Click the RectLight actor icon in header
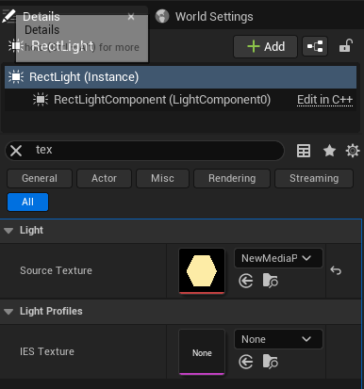 (x=16, y=46)
